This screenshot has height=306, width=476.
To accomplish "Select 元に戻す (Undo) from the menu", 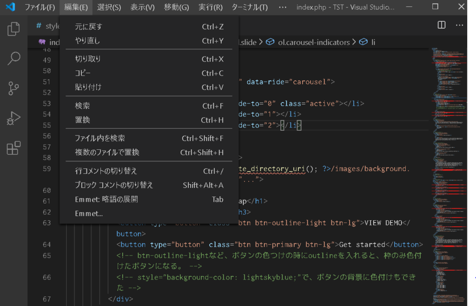I will click(x=88, y=27).
